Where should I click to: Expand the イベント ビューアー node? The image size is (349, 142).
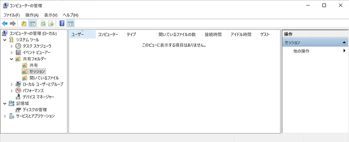coord(11,52)
